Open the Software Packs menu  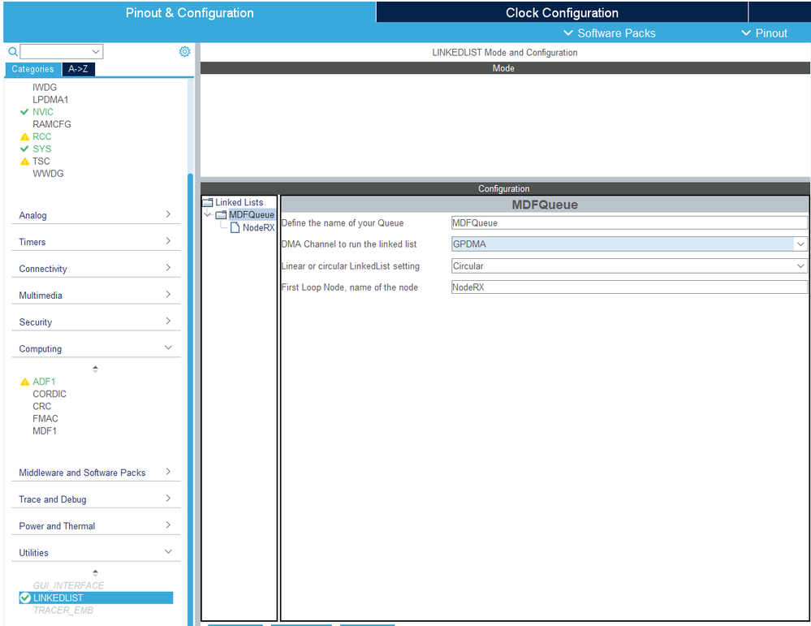(610, 33)
